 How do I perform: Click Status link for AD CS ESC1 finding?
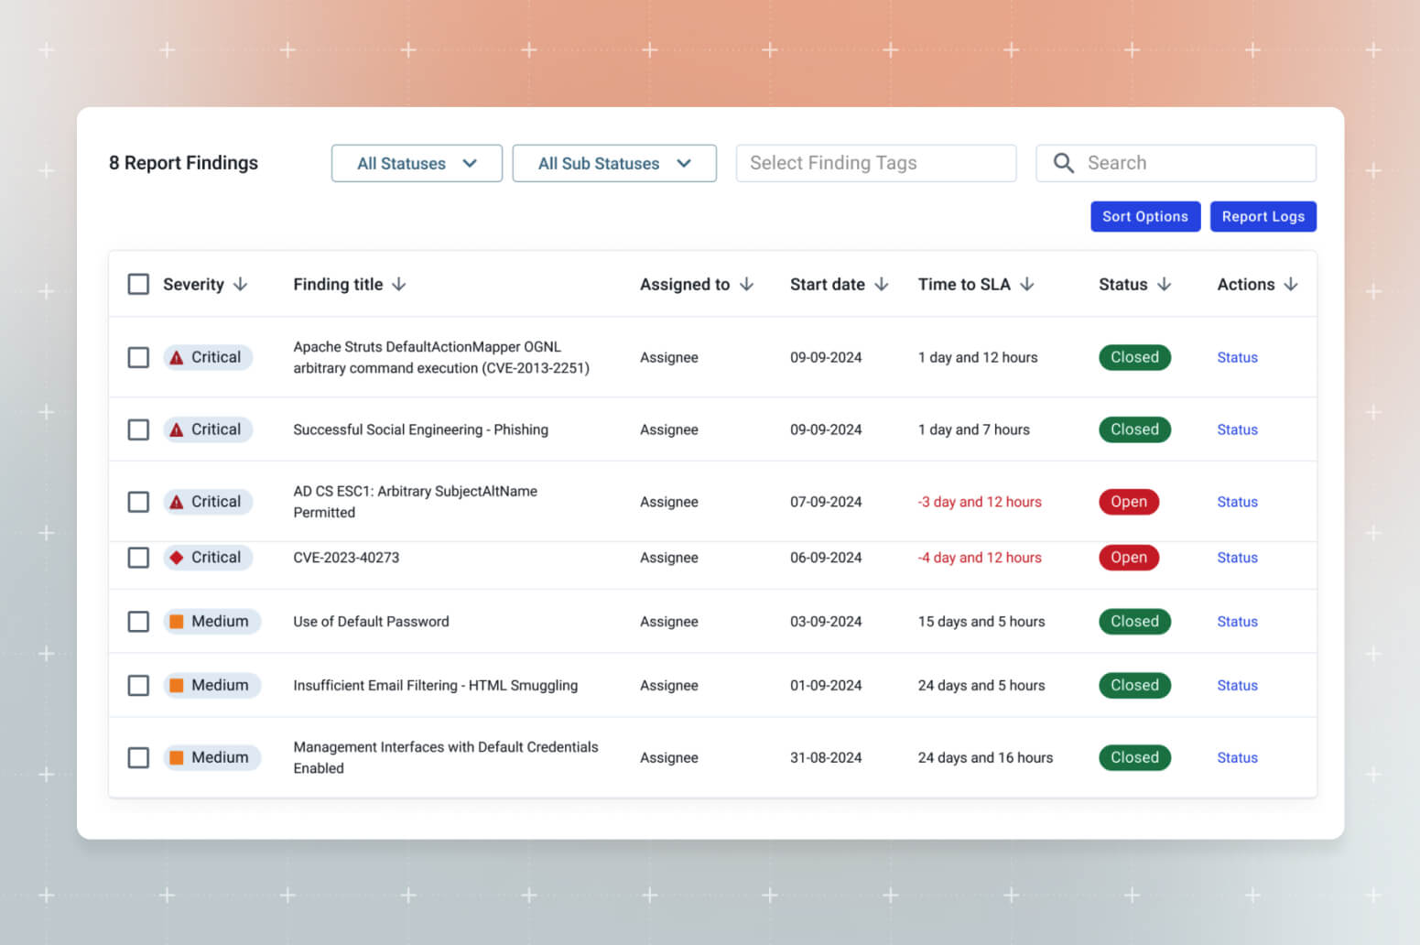[1237, 502]
